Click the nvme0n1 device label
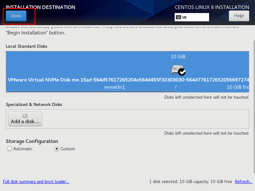255x191 pixels. tap(114, 87)
